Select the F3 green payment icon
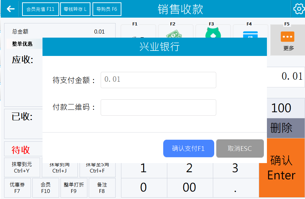The height and width of the screenshot is (199, 305). click(213, 33)
